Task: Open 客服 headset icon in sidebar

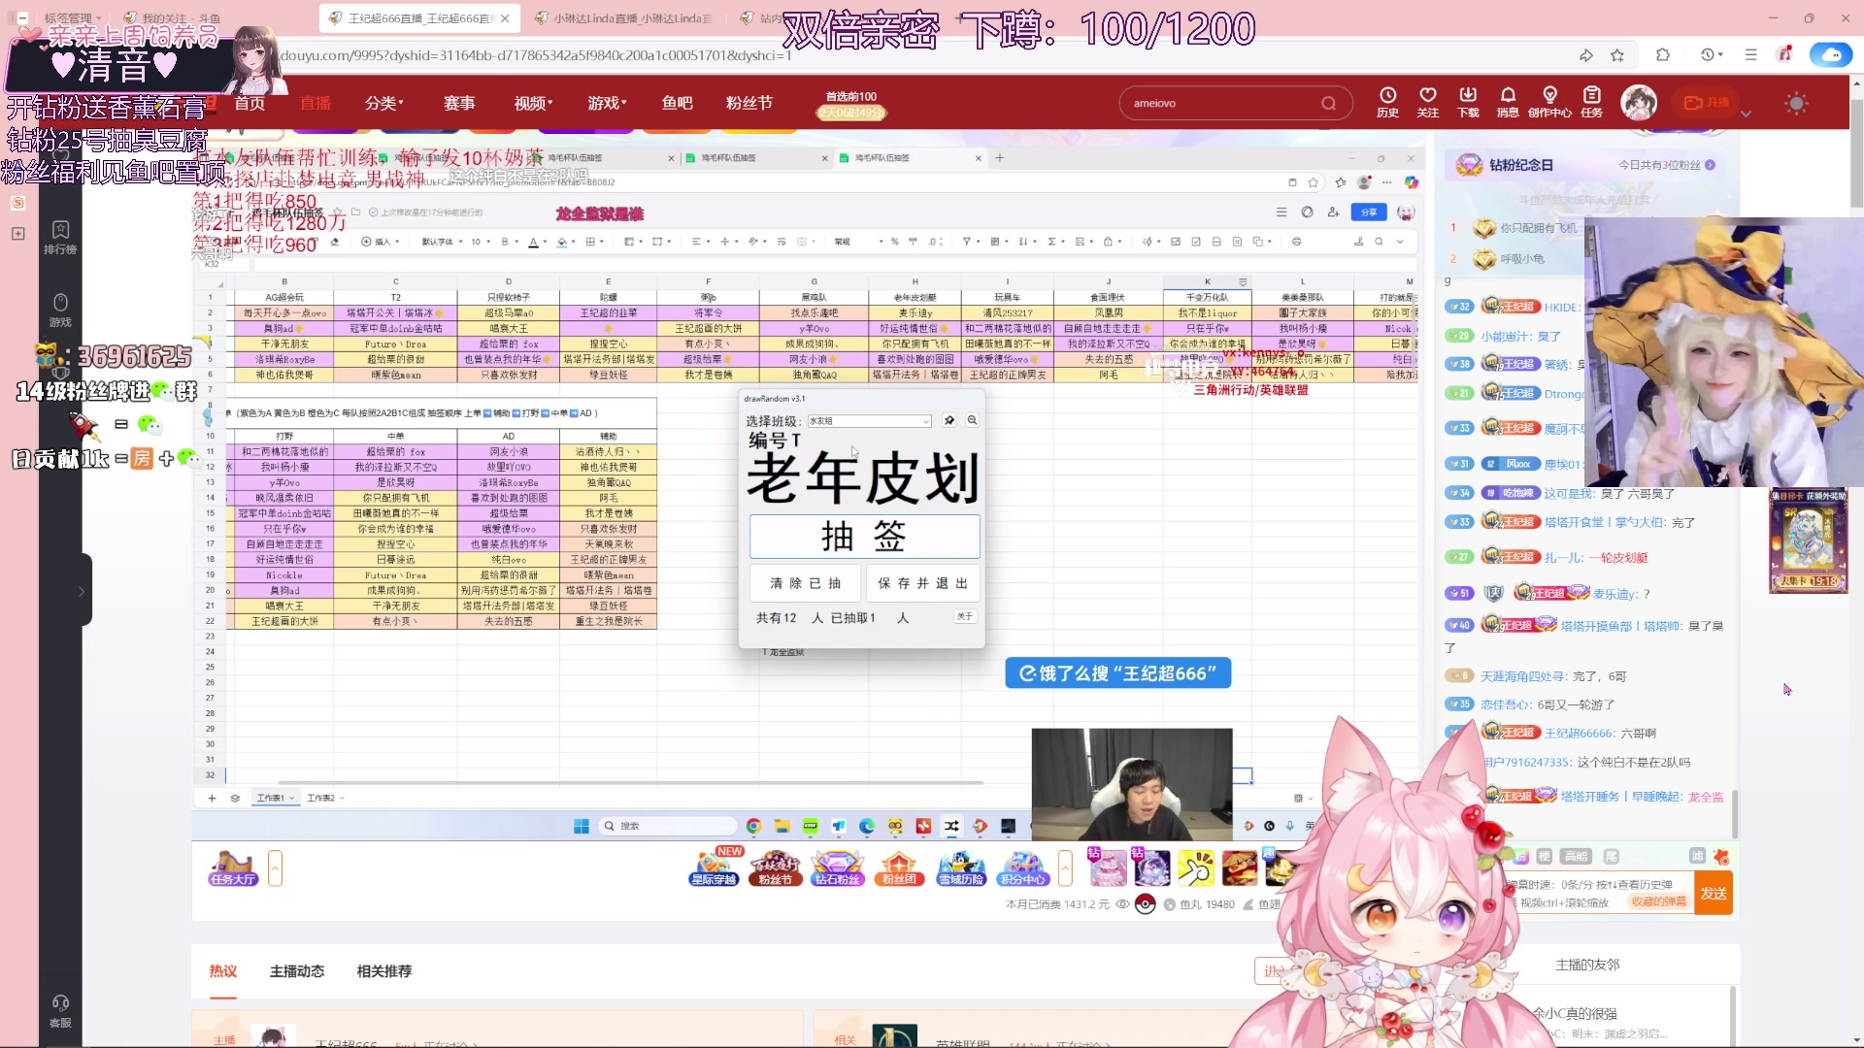Action: (60, 1010)
